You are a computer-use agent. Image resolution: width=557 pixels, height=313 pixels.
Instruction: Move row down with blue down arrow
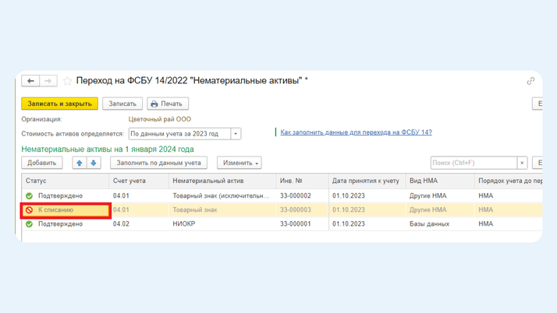coord(94,163)
